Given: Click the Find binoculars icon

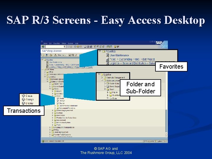Looking at the screenshot, I should 88,47.
